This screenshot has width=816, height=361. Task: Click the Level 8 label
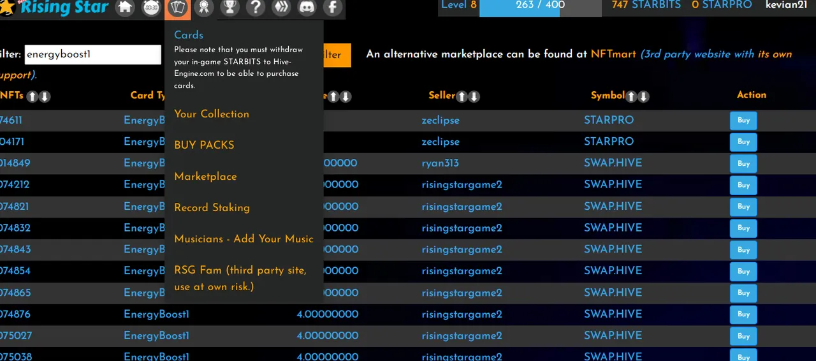[x=458, y=5]
